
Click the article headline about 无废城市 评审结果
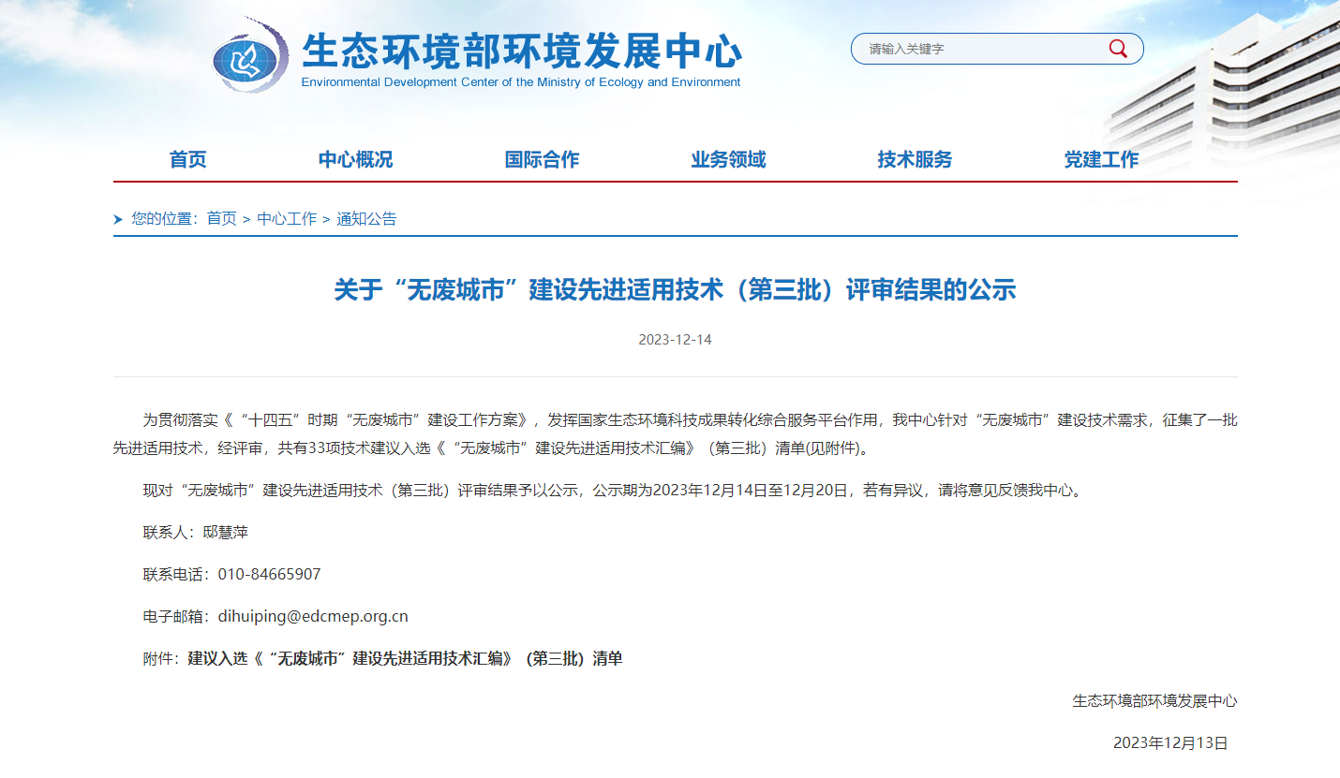tap(675, 289)
